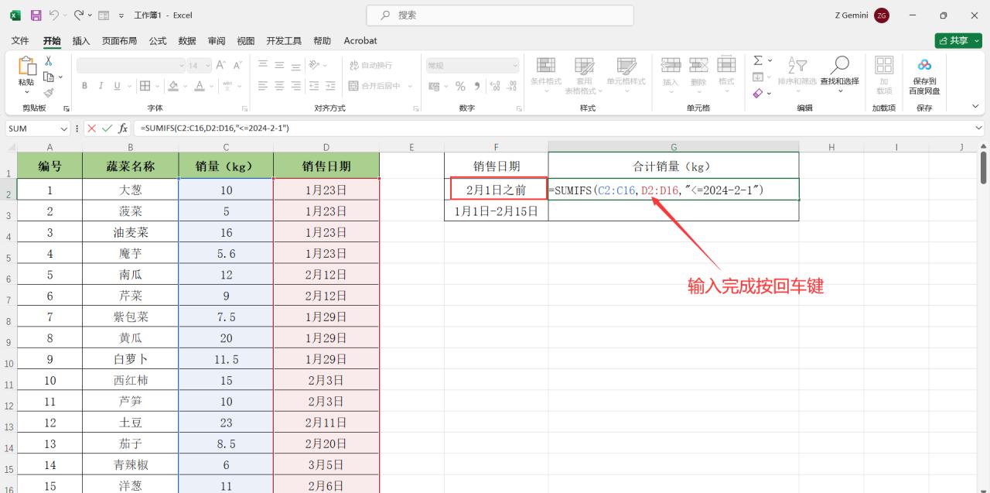Click the Fill down icon
990x493 pixels.
(x=758, y=77)
